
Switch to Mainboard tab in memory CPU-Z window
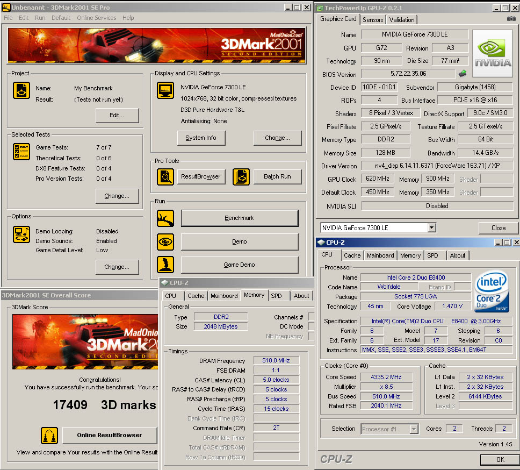coord(224,296)
